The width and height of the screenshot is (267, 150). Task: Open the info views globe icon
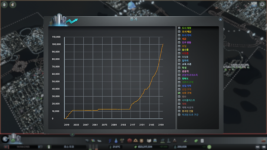click(x=5, y=139)
